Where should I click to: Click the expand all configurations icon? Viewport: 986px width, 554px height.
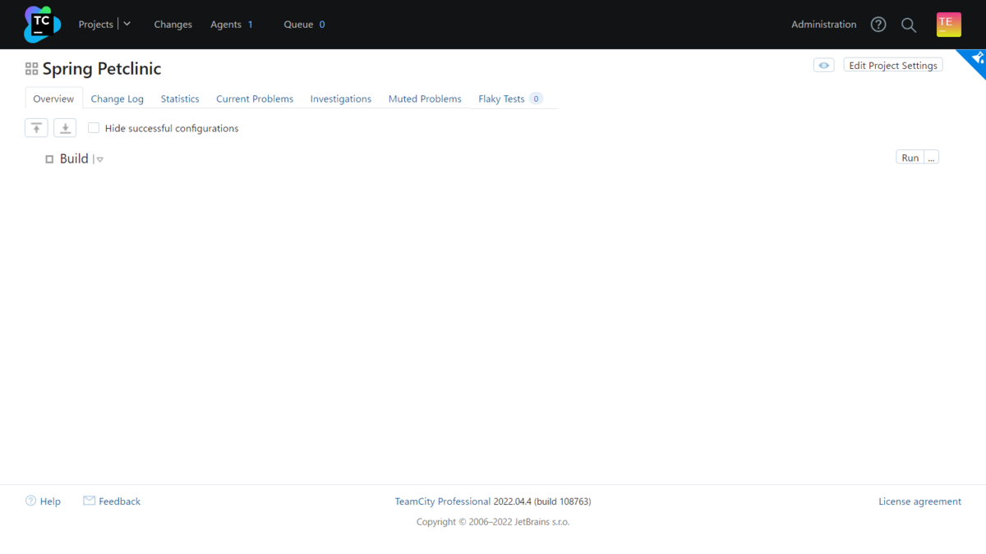pos(65,128)
